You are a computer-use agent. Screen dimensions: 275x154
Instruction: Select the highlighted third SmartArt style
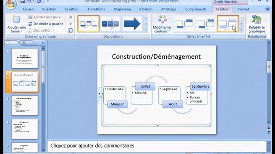pos(228,24)
